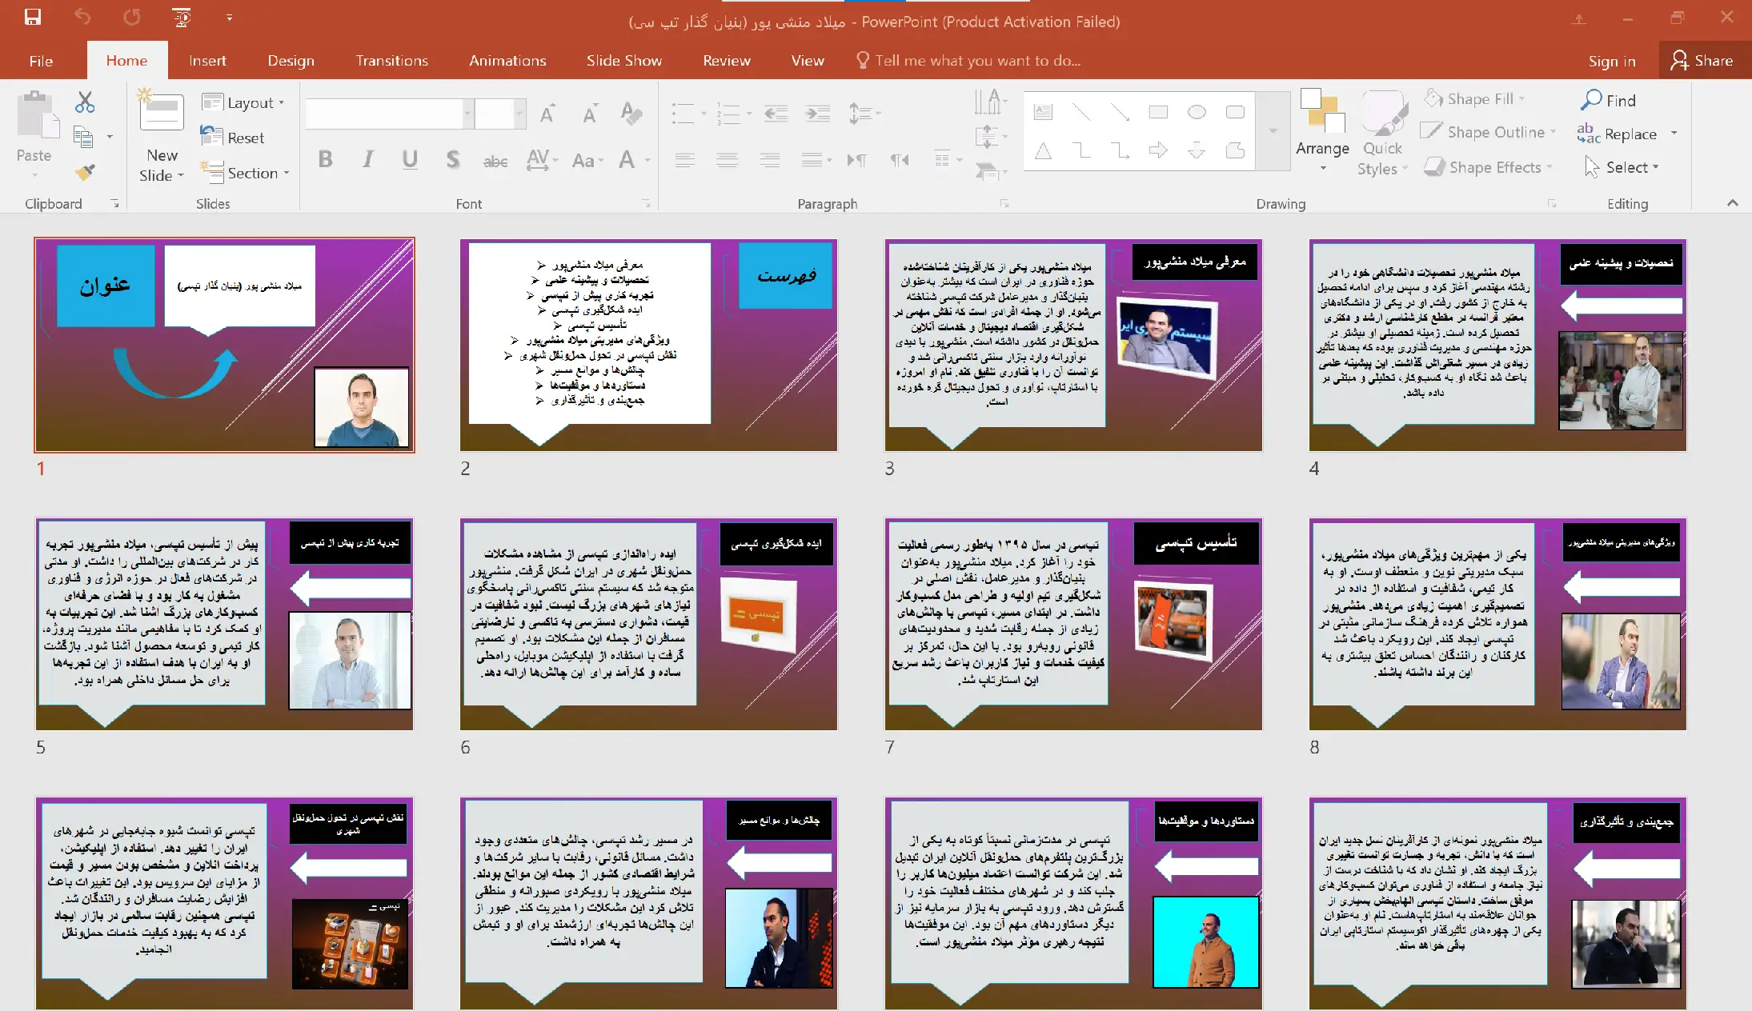Open the Slide Show tab

(623, 61)
